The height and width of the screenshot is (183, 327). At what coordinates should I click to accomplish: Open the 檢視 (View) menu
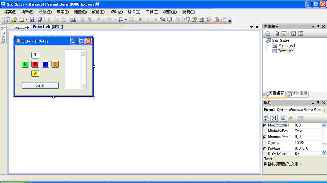[45, 12]
